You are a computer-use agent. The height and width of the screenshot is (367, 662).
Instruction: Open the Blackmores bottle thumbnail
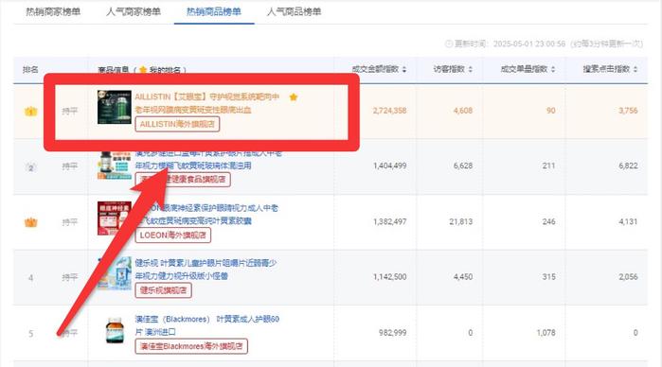pos(115,331)
